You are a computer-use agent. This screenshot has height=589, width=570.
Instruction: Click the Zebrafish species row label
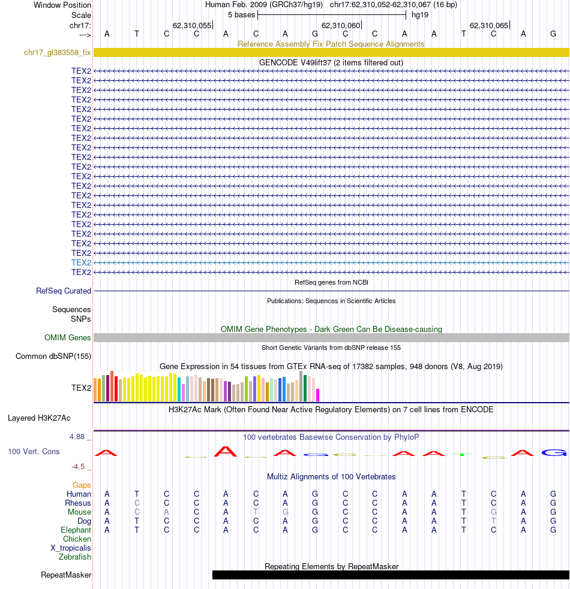point(75,557)
